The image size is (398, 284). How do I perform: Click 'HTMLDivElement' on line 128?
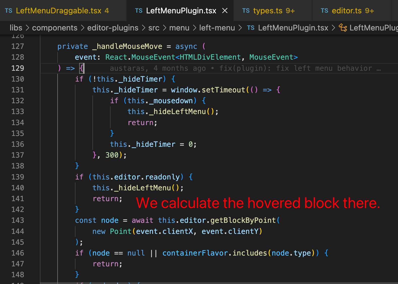pos(210,57)
